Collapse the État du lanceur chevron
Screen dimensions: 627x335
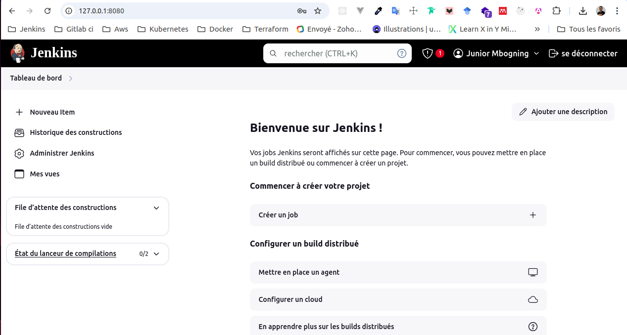coord(156,254)
